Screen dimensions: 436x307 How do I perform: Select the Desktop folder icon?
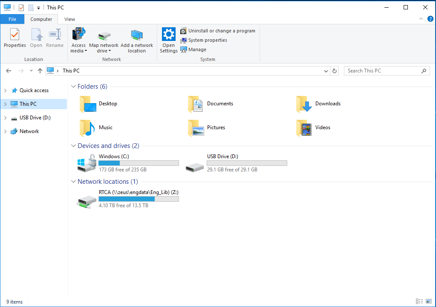pyautogui.click(x=88, y=104)
